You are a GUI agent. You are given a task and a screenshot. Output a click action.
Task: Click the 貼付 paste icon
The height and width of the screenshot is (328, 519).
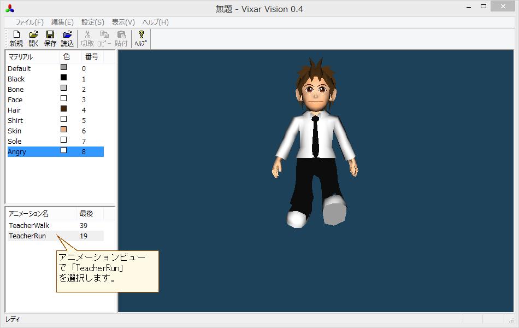click(x=121, y=37)
